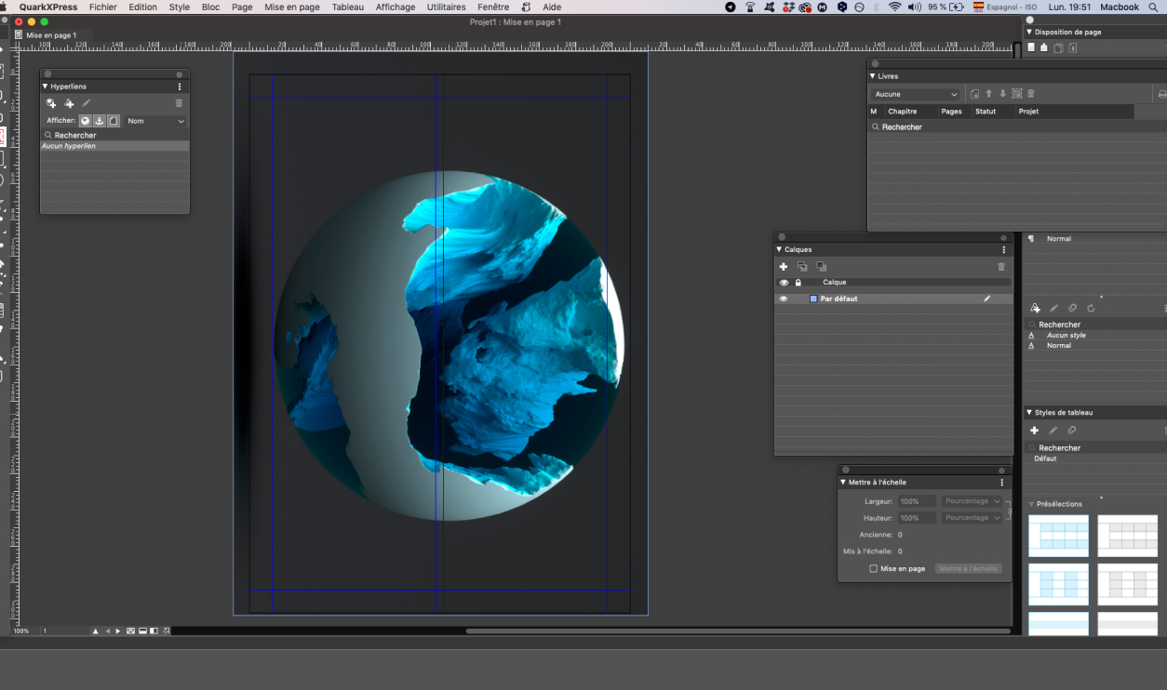Toggle URL hyperlinks display globe button
The image size is (1167, 690).
[85, 121]
